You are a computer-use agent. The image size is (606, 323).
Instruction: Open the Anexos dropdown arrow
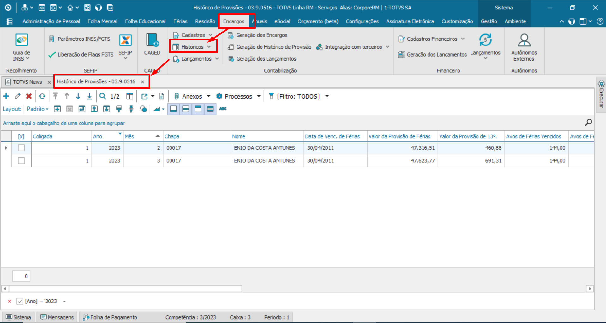click(208, 96)
